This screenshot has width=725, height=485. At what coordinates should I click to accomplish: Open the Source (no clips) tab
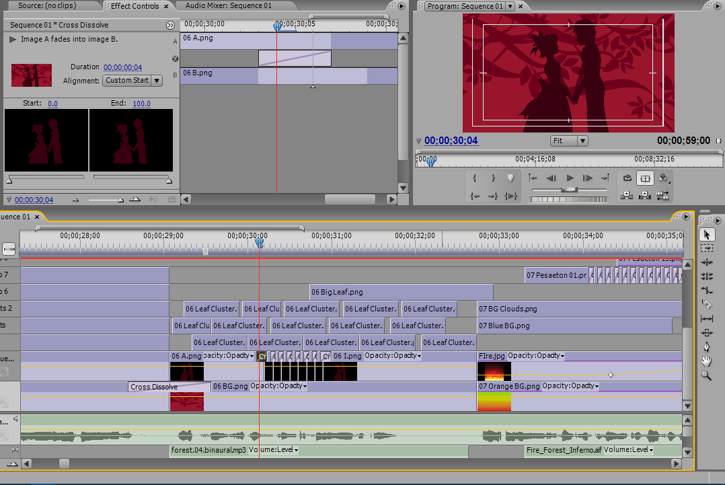pyautogui.click(x=46, y=6)
